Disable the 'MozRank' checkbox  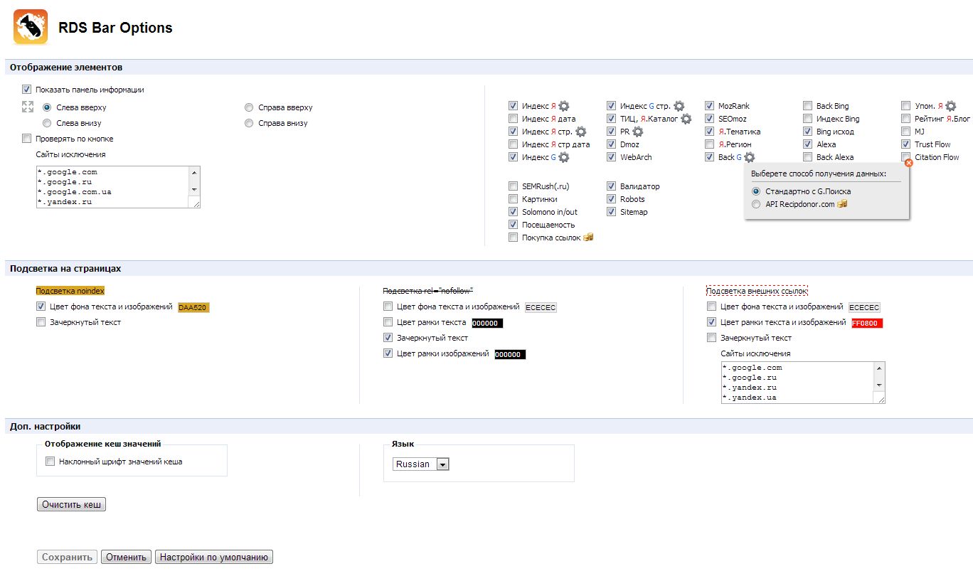coord(709,106)
